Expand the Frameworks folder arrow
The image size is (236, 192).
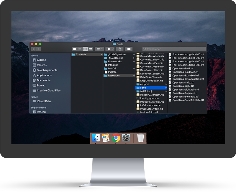(x=134, y=61)
